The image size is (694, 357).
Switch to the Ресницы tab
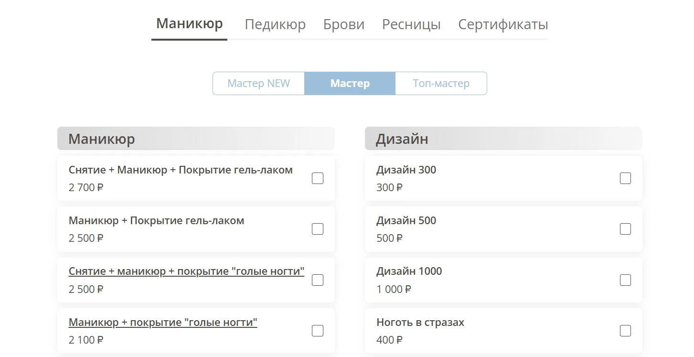coord(411,24)
